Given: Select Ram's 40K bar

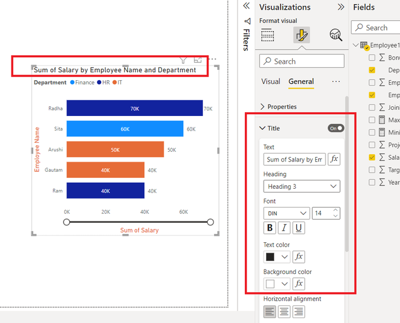Looking at the screenshot, I should (105, 191).
